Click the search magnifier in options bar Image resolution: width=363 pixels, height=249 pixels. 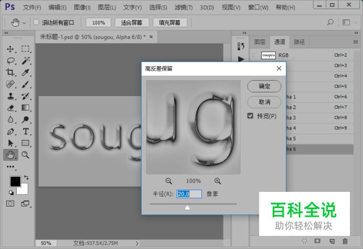(330, 23)
